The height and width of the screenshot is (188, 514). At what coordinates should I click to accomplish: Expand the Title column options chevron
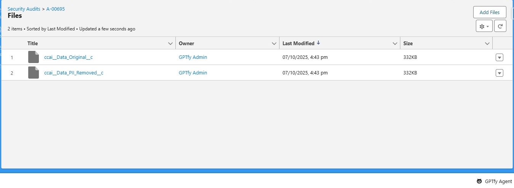[x=170, y=44]
